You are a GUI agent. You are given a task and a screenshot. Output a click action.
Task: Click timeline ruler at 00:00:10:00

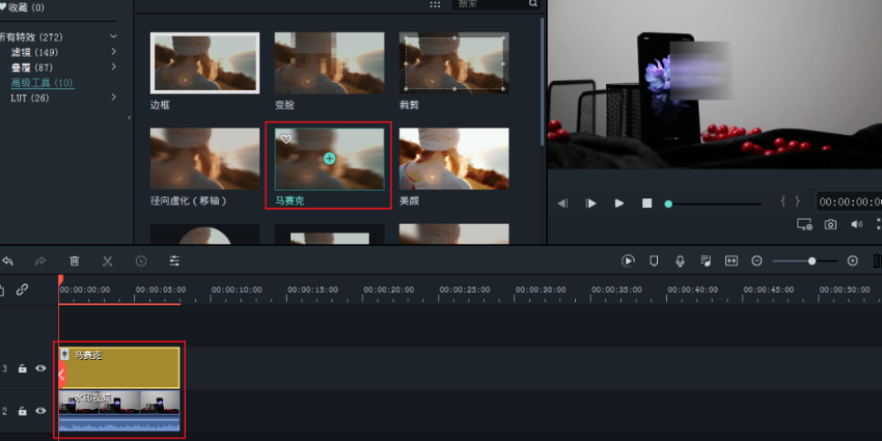(x=236, y=290)
